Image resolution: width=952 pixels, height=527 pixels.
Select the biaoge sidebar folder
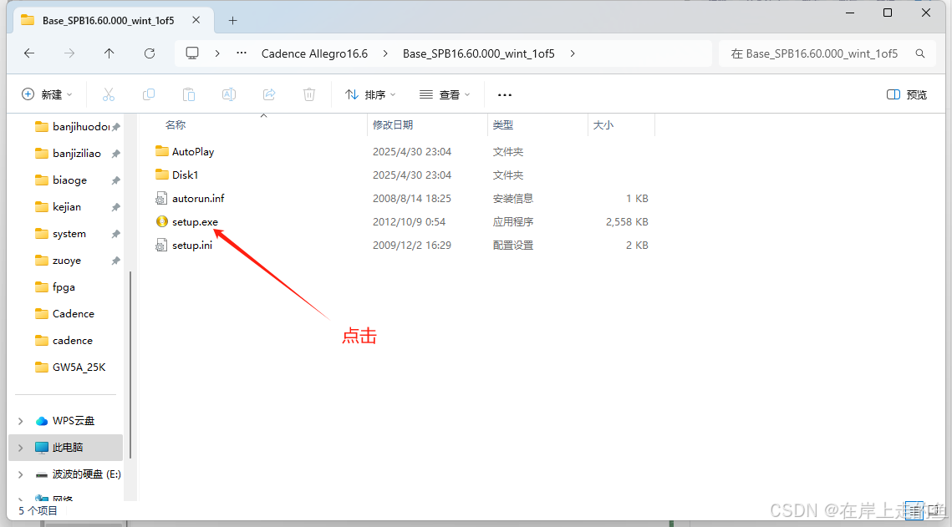[70, 180]
